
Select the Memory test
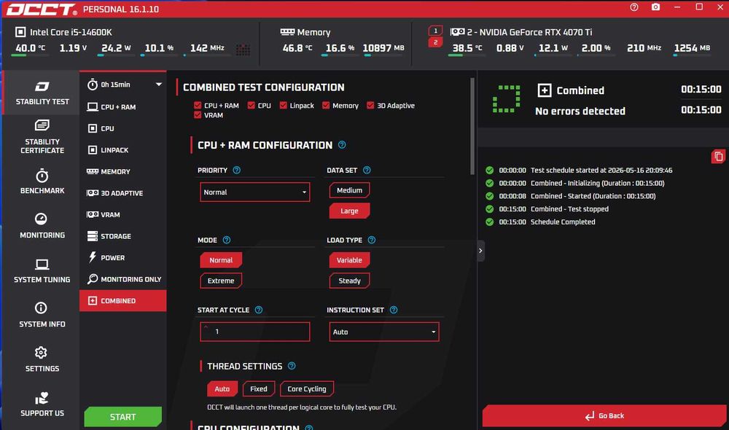(x=122, y=171)
